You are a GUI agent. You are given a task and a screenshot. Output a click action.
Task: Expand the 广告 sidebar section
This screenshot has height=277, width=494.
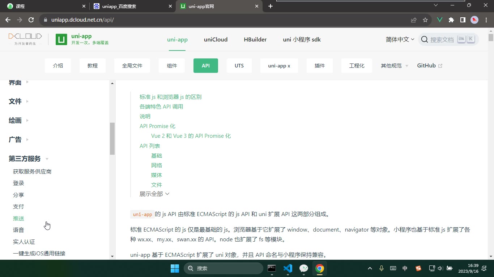pos(19,140)
